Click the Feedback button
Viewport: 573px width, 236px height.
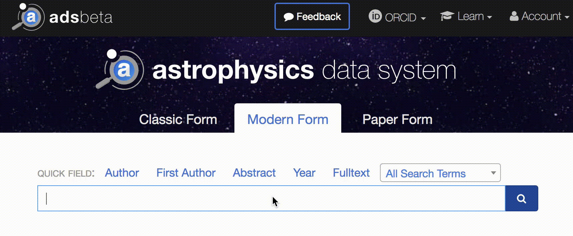coord(312,16)
